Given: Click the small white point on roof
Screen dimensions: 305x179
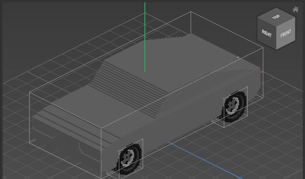Looking at the screenshot, I should (x=238, y=57).
